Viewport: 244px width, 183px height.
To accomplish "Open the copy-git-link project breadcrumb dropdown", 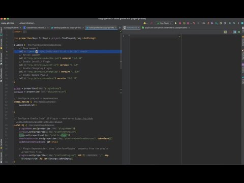I will coord(8,23).
